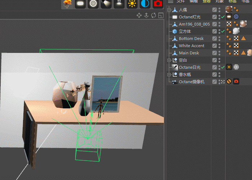
Task: Toggle visibility dots for 香水瓶 object
Action: 219,75
